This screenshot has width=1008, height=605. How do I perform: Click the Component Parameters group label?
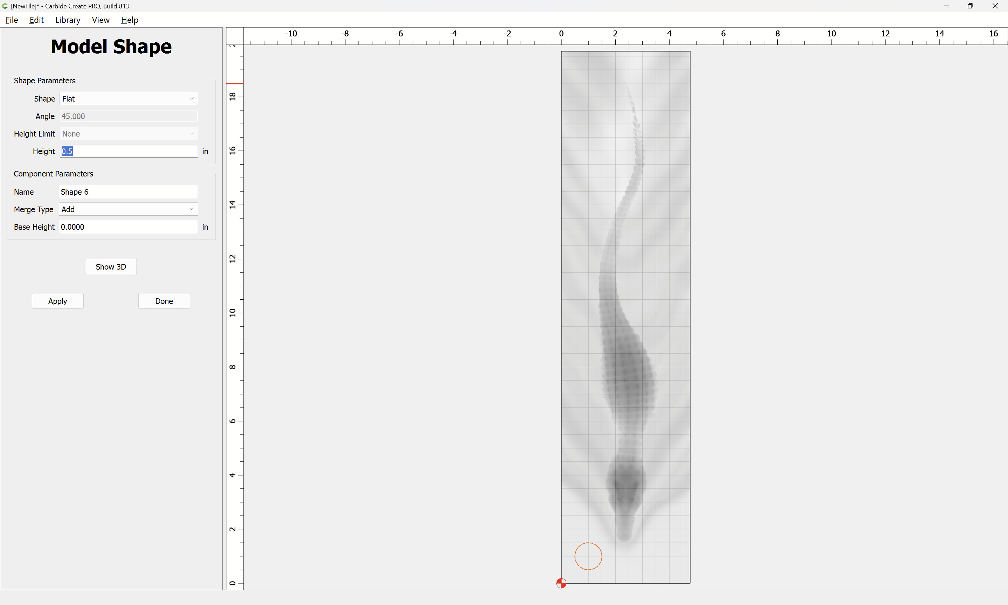pyautogui.click(x=53, y=174)
